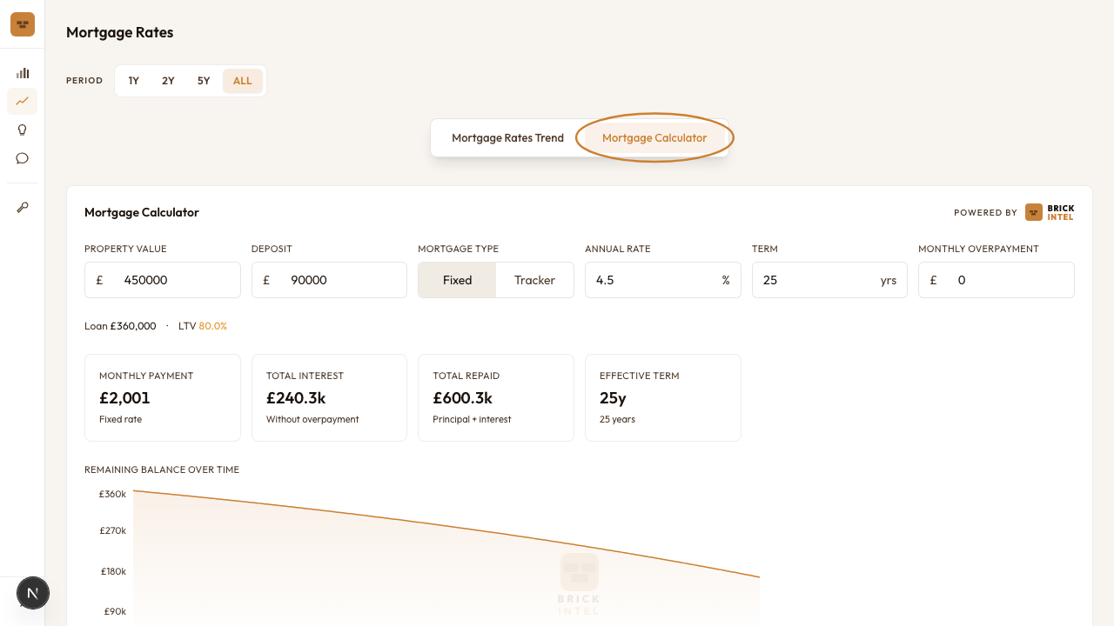Select the trends line-chart sidebar icon
The width and height of the screenshot is (1114, 626).
[23, 101]
